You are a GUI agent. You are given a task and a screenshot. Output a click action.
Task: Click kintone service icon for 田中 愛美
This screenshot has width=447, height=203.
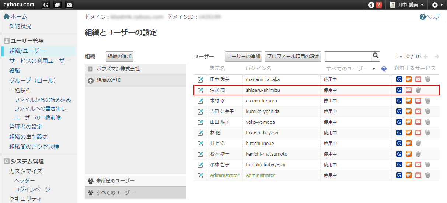tap(409, 79)
